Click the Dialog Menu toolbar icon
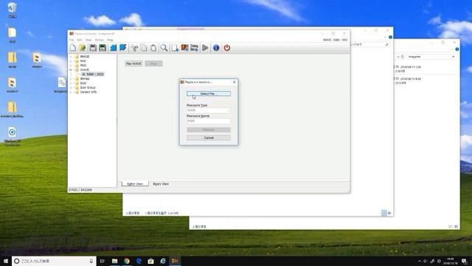 coord(195,47)
